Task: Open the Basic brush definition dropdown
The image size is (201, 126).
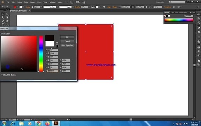Action: [x=73, y=7]
